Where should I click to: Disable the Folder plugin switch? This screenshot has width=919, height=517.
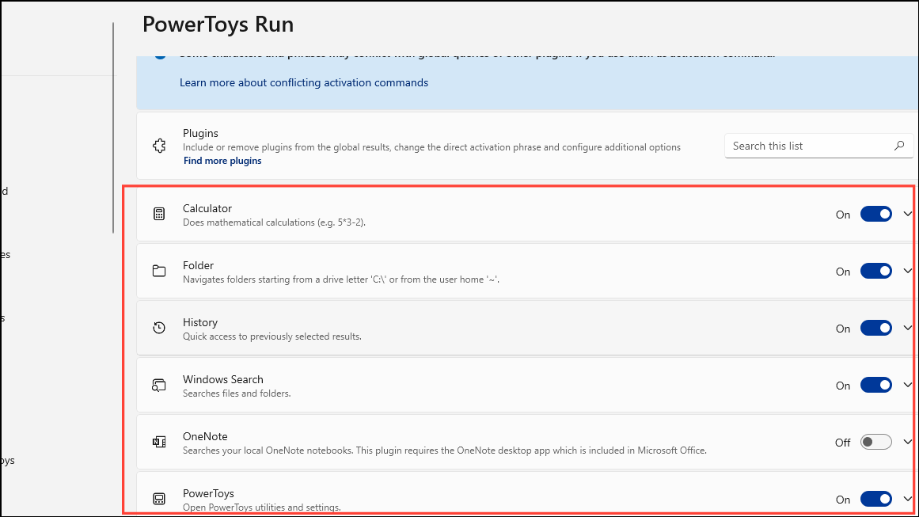click(x=876, y=271)
